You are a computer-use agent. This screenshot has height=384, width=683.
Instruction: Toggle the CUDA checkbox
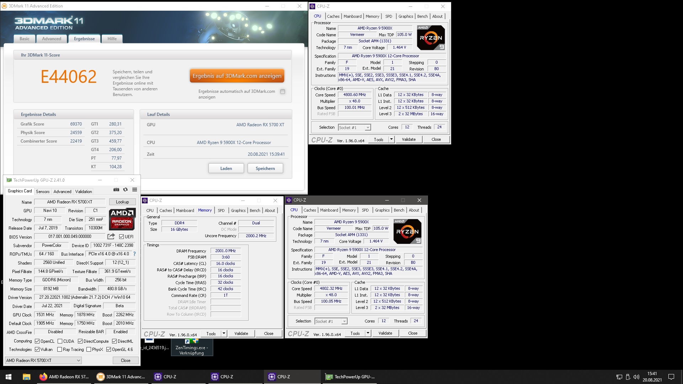coord(60,341)
